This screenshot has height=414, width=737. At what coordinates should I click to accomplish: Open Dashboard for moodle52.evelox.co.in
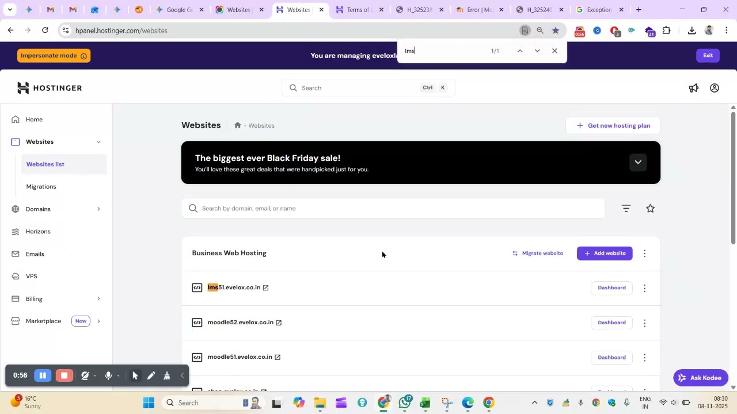tap(611, 323)
